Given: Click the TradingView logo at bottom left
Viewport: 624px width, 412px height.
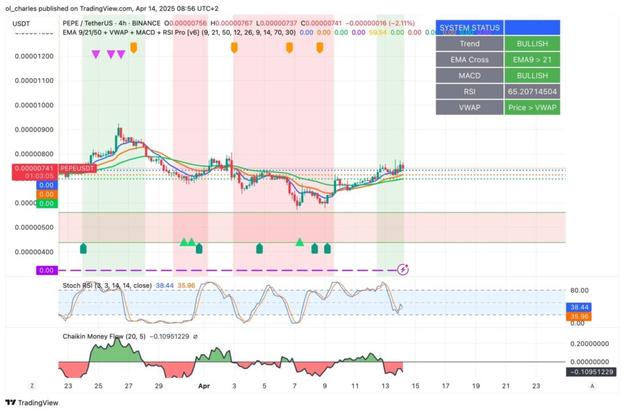Looking at the screenshot, I should coord(30,403).
